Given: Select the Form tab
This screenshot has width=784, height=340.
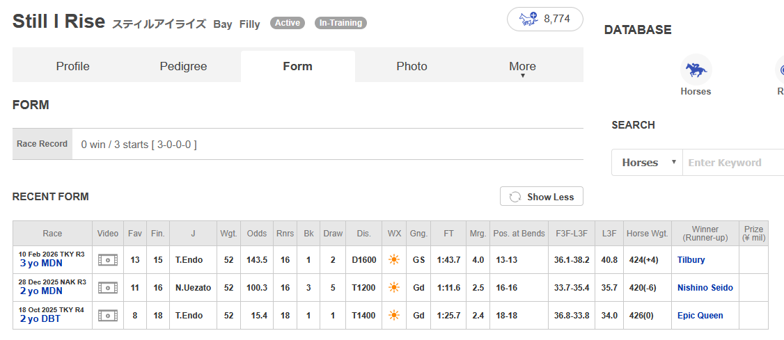Looking at the screenshot, I should pyautogui.click(x=297, y=67).
